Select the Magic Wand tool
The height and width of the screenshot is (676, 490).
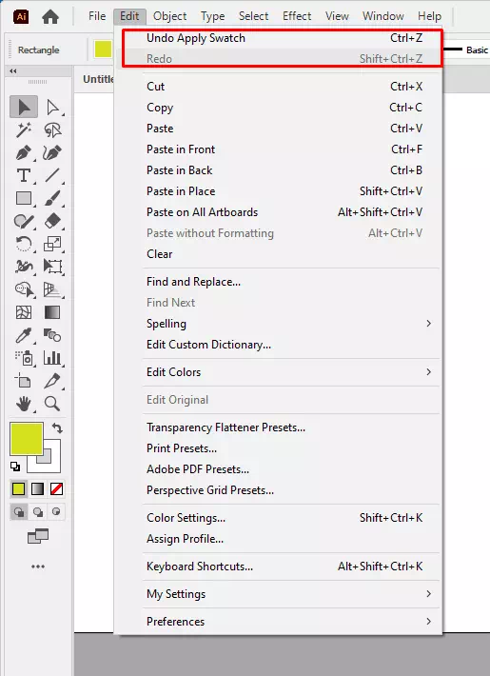24,129
